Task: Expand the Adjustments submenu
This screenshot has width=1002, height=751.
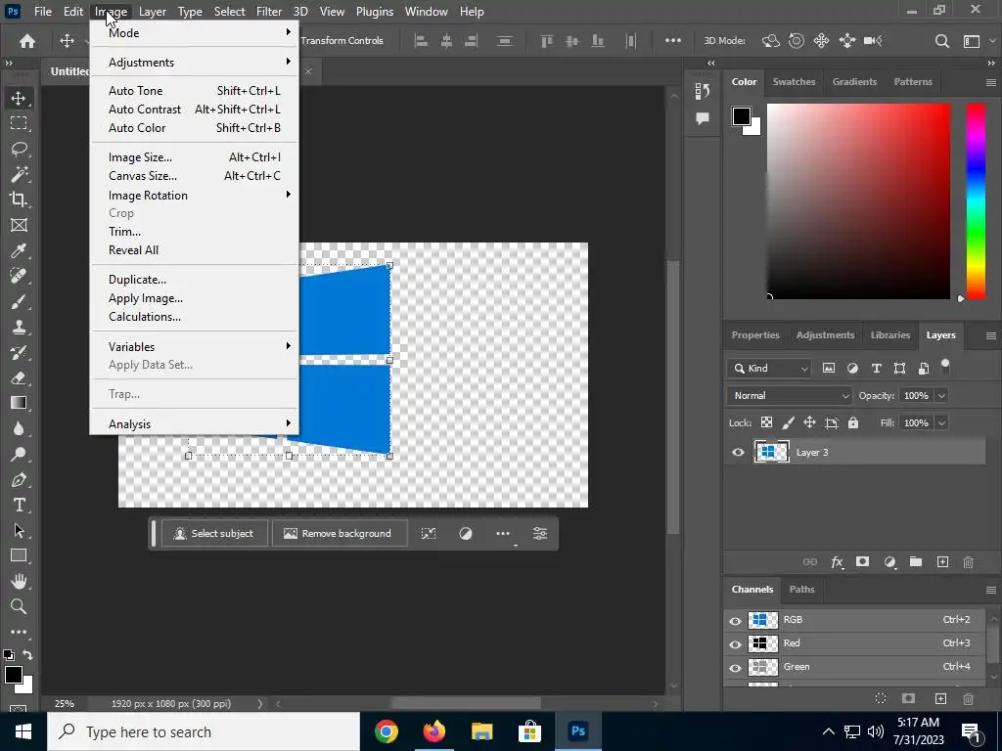Action: click(195, 62)
